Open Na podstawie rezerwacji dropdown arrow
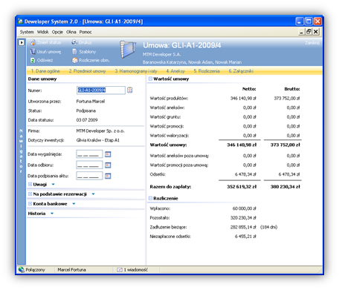Screen dimensions: 339x290 (x=93, y=194)
